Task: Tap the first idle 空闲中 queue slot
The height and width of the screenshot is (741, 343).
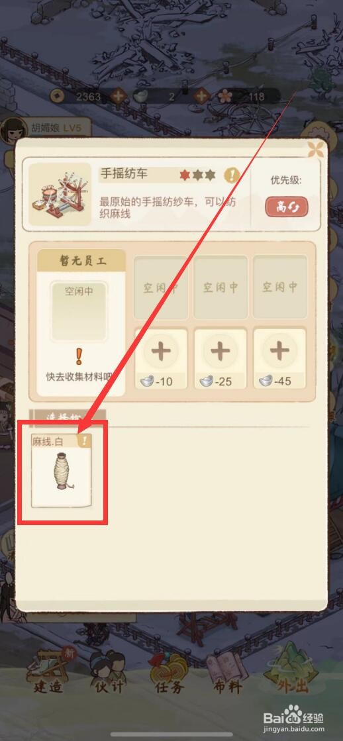Action: (x=161, y=287)
